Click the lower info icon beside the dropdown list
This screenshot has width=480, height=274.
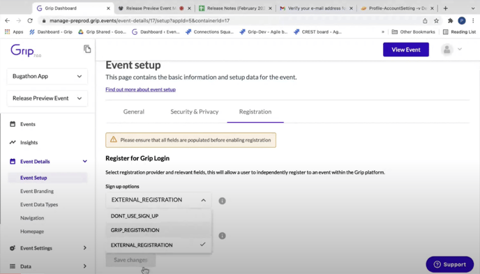(223, 236)
